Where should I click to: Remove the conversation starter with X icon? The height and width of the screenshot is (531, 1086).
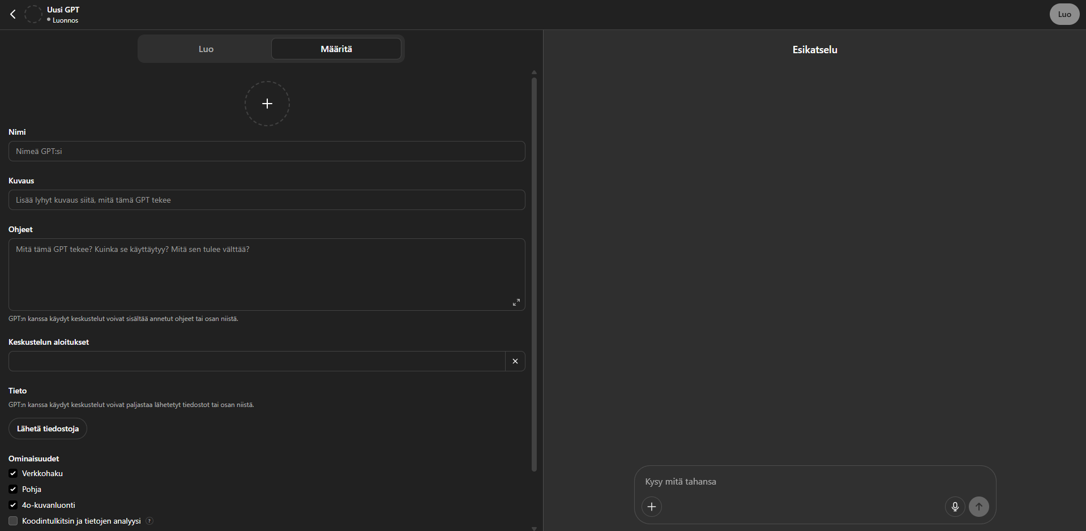pyautogui.click(x=515, y=361)
